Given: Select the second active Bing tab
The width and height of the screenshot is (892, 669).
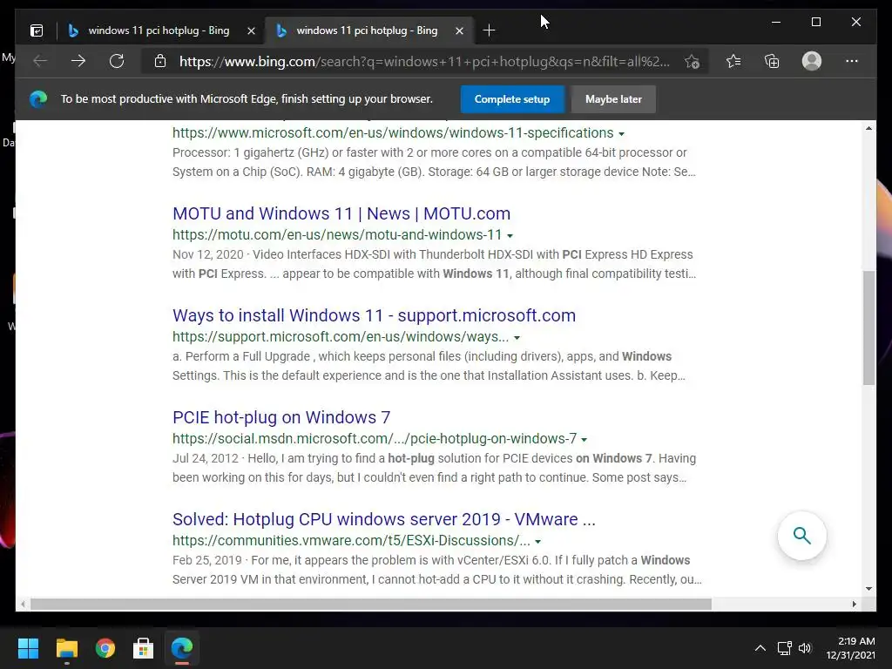Looking at the screenshot, I should tap(367, 30).
